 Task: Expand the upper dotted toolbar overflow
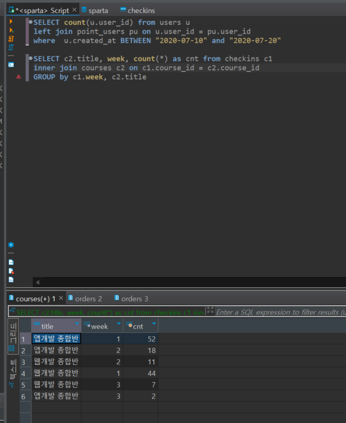tap(11, 56)
